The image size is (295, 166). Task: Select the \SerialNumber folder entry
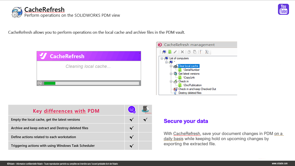(191, 70)
